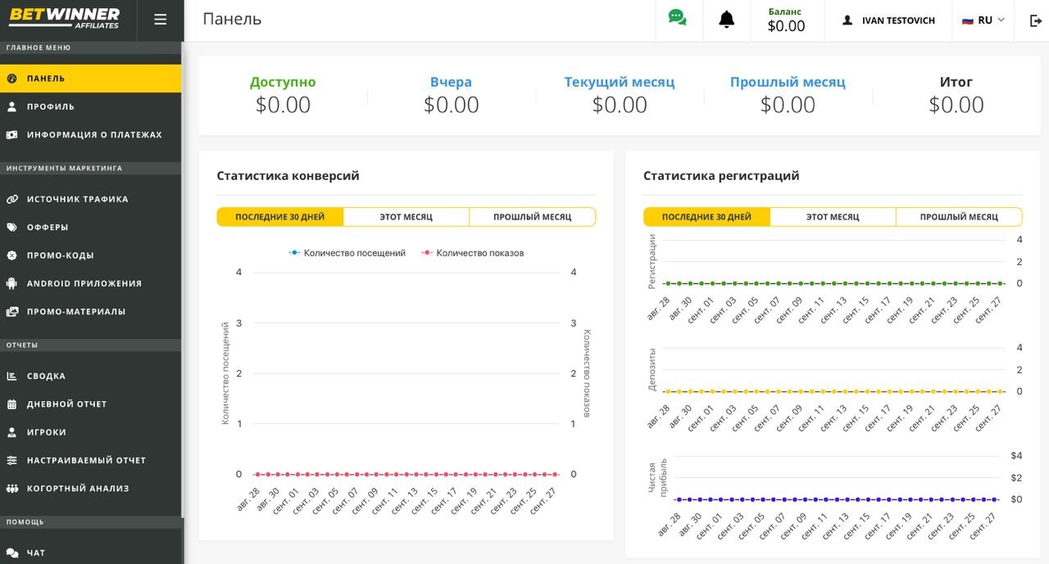Open Когортный анализ report
Viewport: 1049px width, 564px height.
point(78,489)
